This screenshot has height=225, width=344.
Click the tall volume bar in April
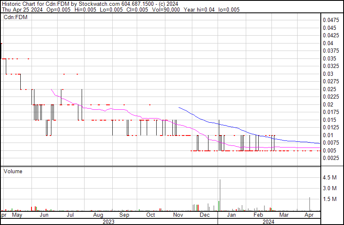(x=310, y=204)
